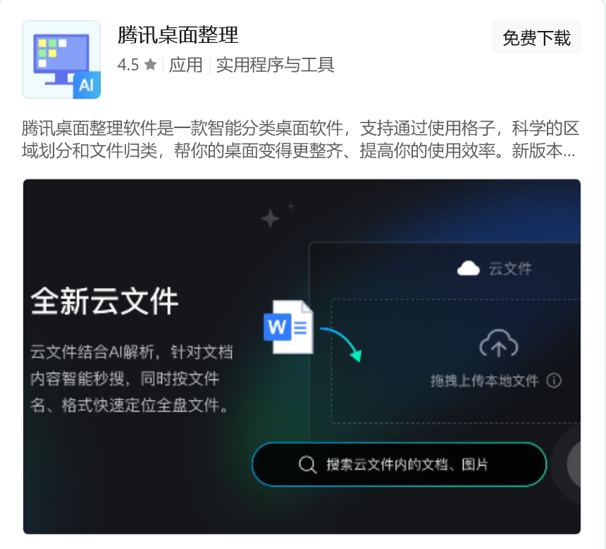Image resolution: width=606 pixels, height=549 pixels.
Task: Click the info icon next to 拖拽上传本地文件
Action: pos(554,381)
